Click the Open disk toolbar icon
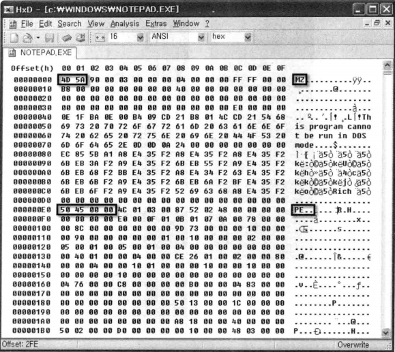 tap(81, 37)
